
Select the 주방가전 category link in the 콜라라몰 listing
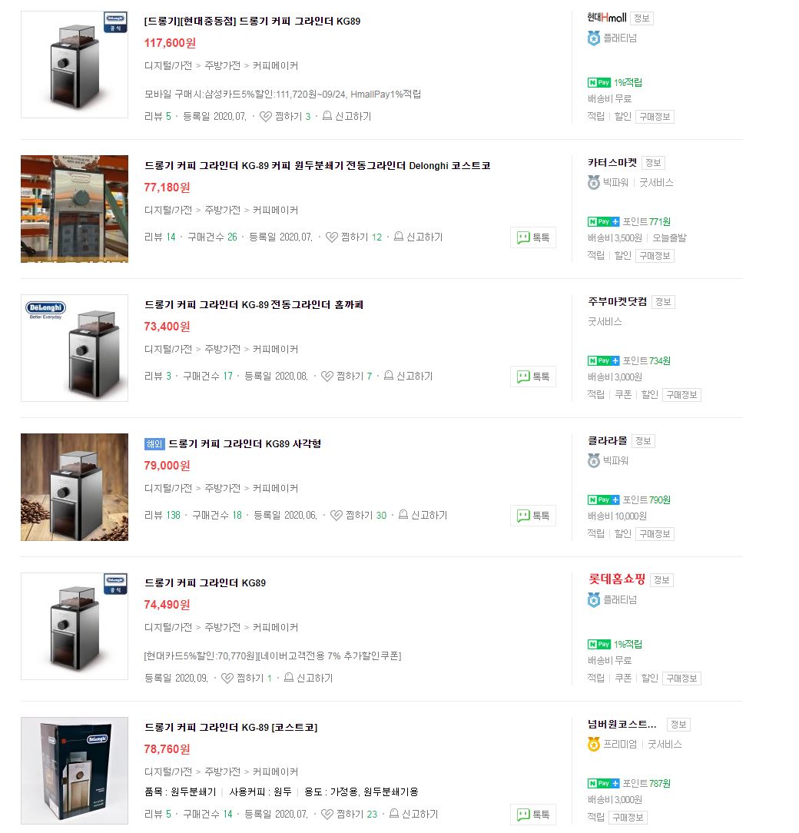(x=223, y=488)
